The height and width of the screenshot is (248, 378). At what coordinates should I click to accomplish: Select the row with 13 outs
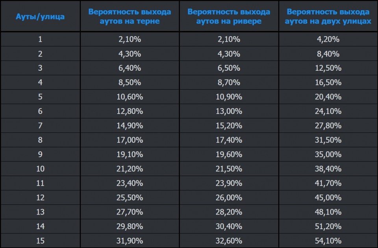[x=40, y=212]
